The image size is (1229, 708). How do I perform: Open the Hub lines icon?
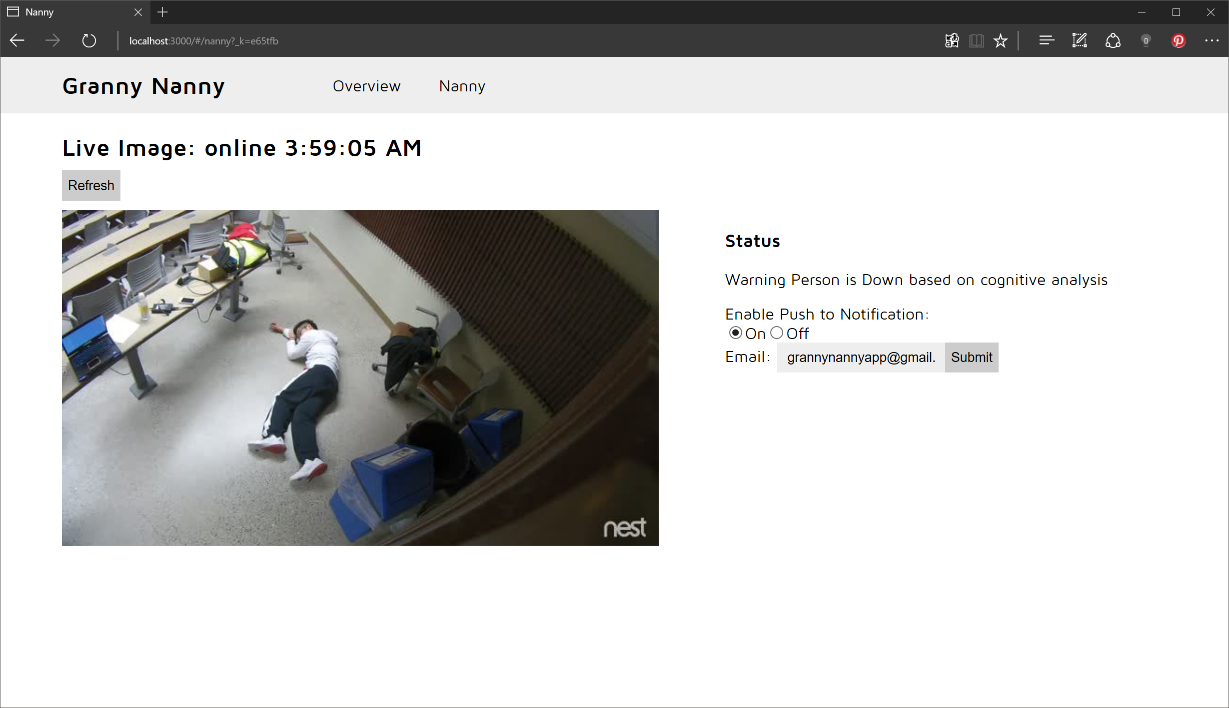(x=1046, y=40)
